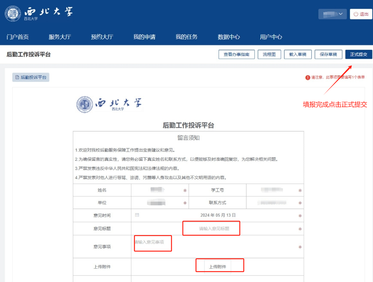Go to 门户首页 in navigation
The height and width of the screenshot is (282, 373).
18,37
